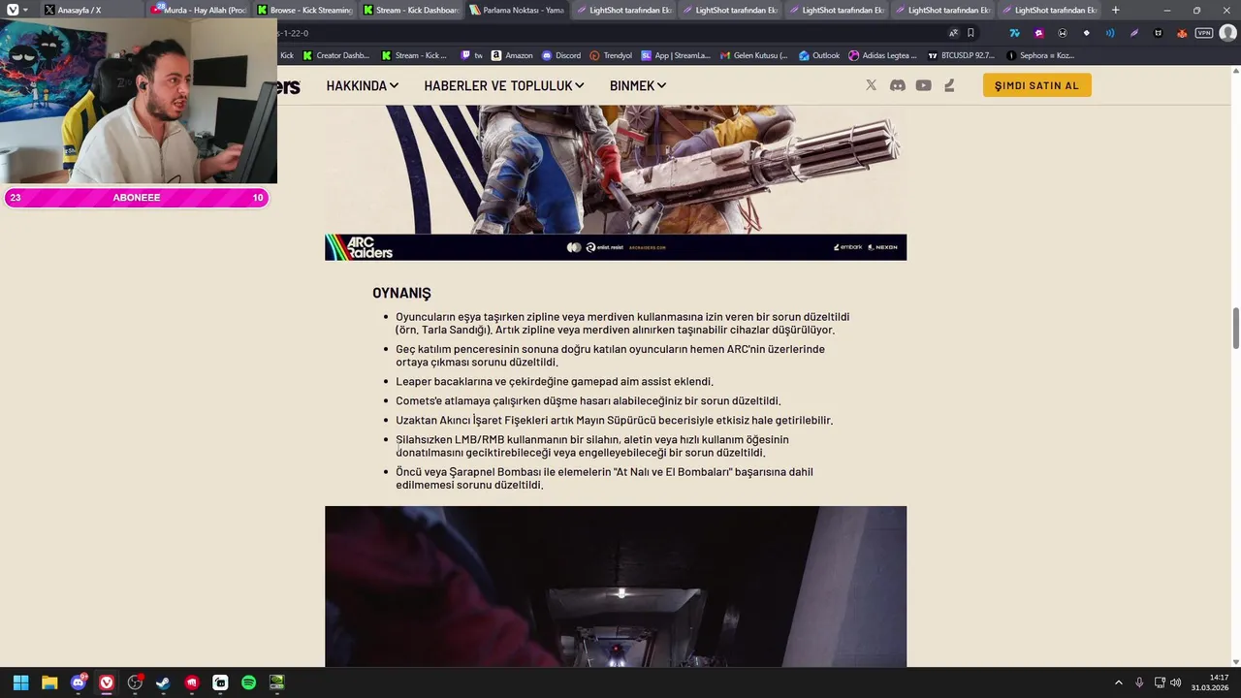
Task: Switch to Browse - Kick Streaming tab
Action: click(305, 10)
